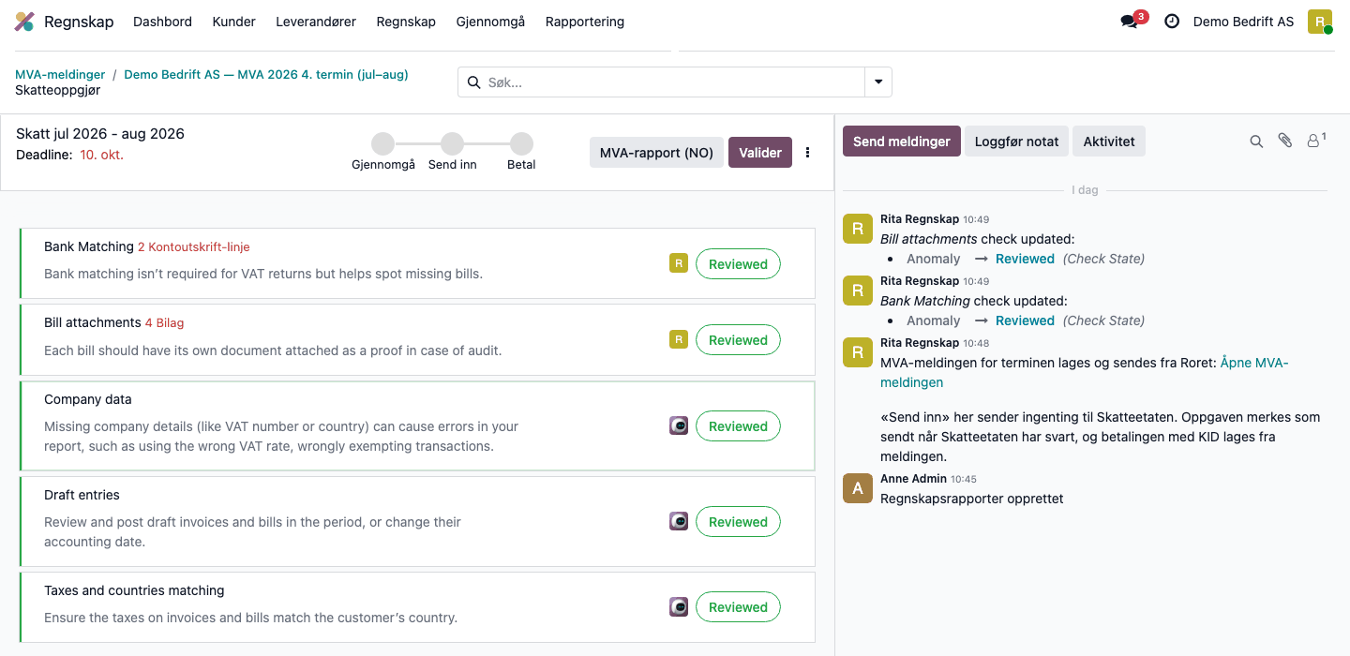Open the 2 Kontoutskrift-linje link on Bank Matching
The height and width of the screenshot is (656, 1350).
click(x=194, y=247)
